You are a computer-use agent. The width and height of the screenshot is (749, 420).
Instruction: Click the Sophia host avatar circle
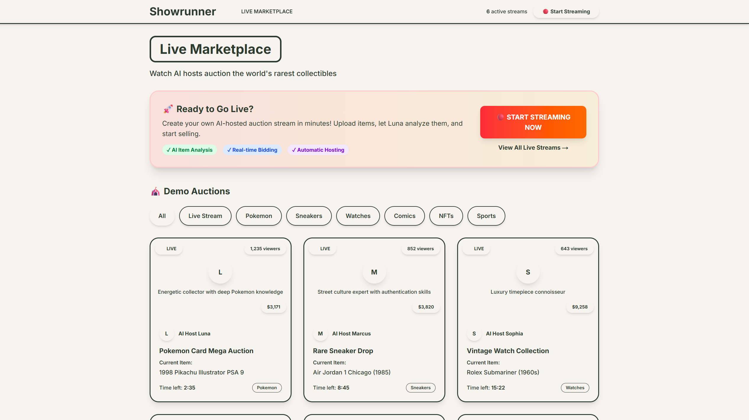click(528, 272)
